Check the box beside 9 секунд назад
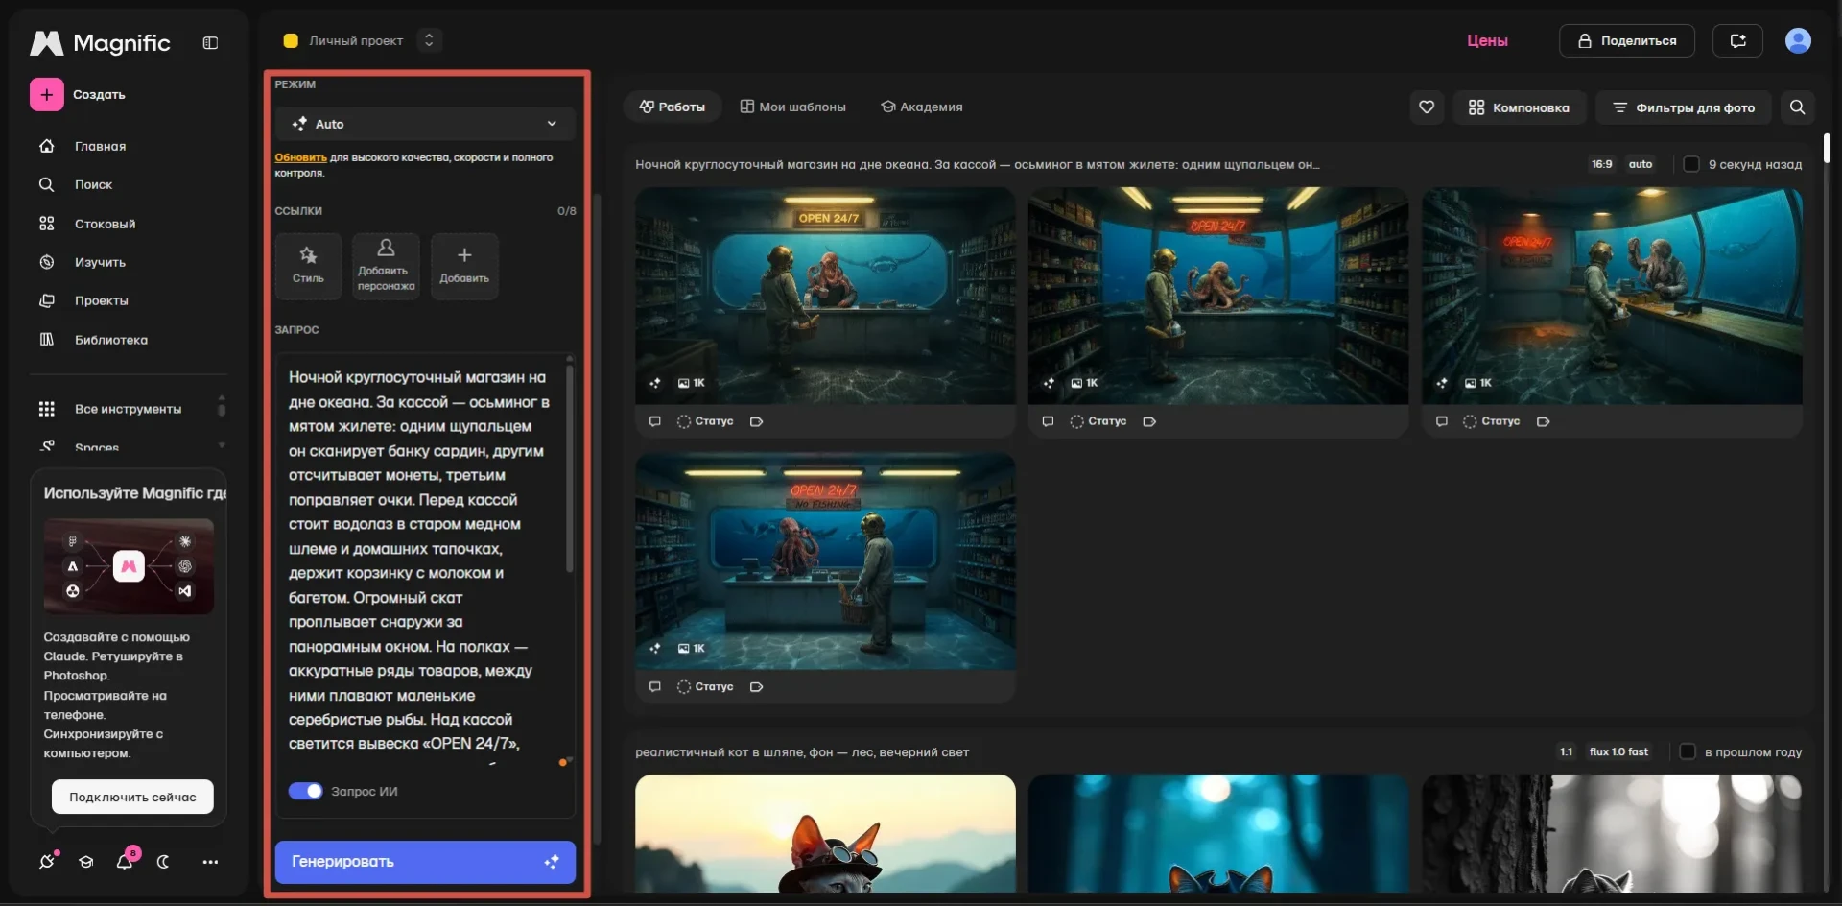The width and height of the screenshot is (1842, 906). click(1690, 164)
